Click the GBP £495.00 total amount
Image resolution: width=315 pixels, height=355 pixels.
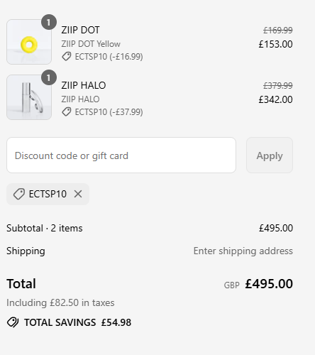[258, 284]
